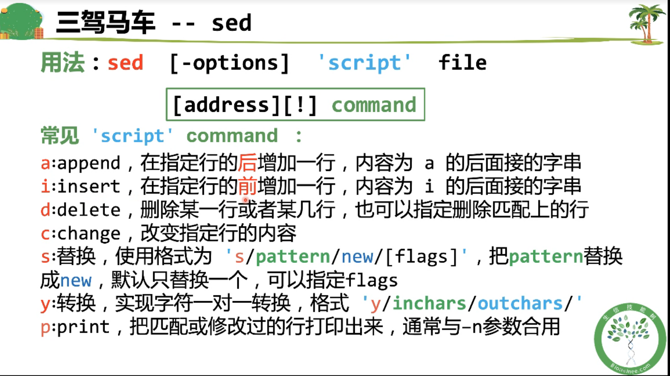
Task: Click the green '用法' label
Action: click(62, 62)
